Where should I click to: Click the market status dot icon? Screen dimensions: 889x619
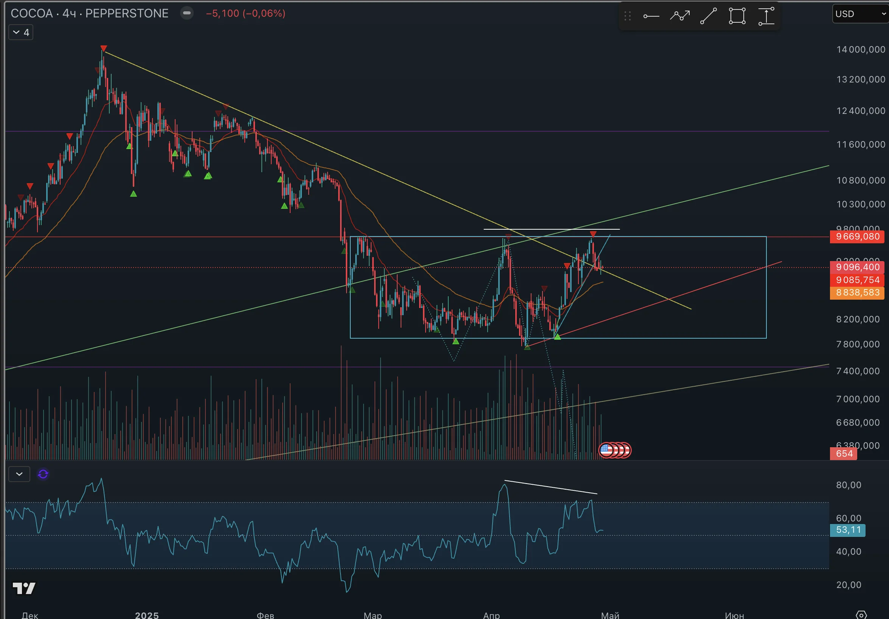[187, 13]
